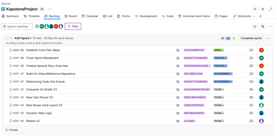Tick the KAP Sprint 1 checkbox
The image size is (277, 137).
tap(7, 38)
